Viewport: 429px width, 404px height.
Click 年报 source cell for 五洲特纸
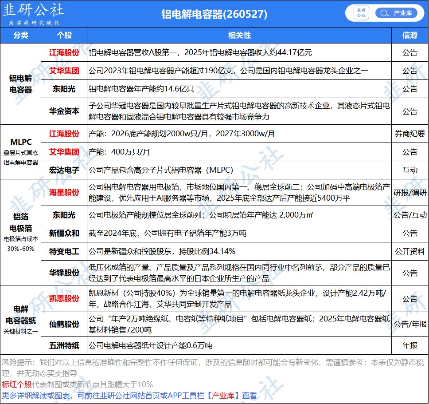pyautogui.click(x=410, y=345)
